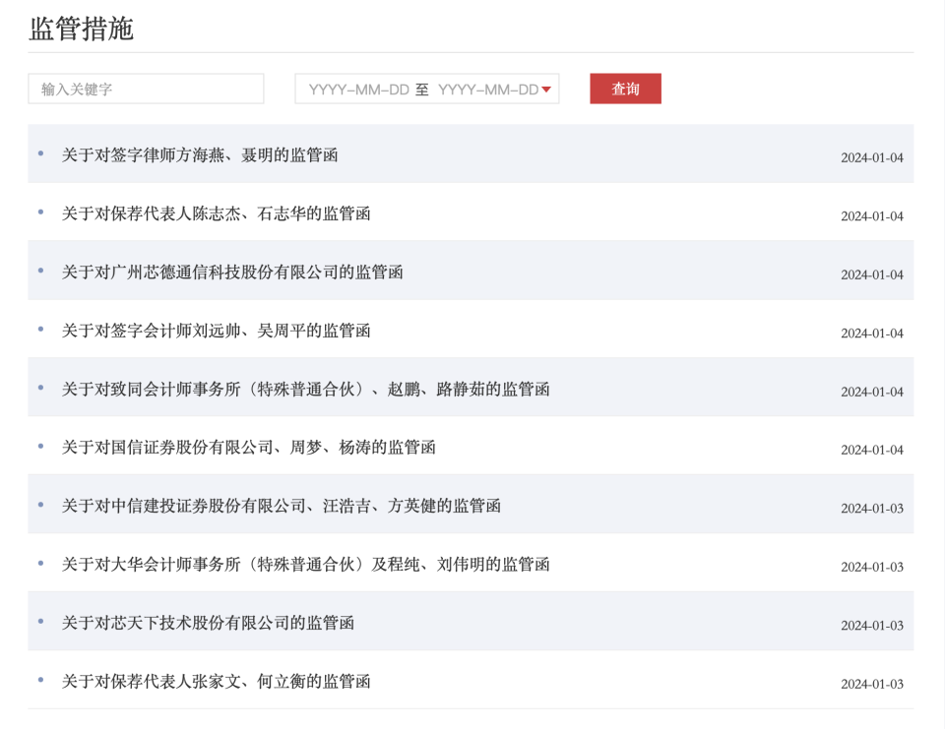Click the 查询 search button

(x=625, y=89)
